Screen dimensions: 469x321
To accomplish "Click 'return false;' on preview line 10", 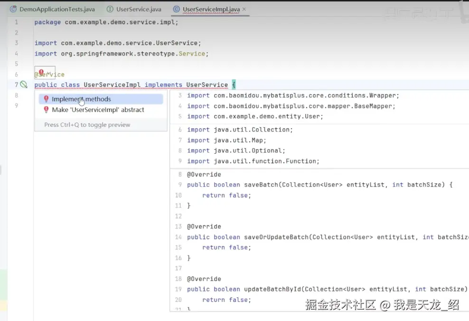I will point(227,195).
